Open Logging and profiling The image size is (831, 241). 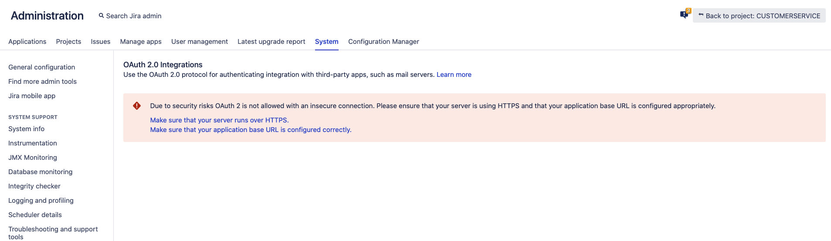(x=41, y=200)
